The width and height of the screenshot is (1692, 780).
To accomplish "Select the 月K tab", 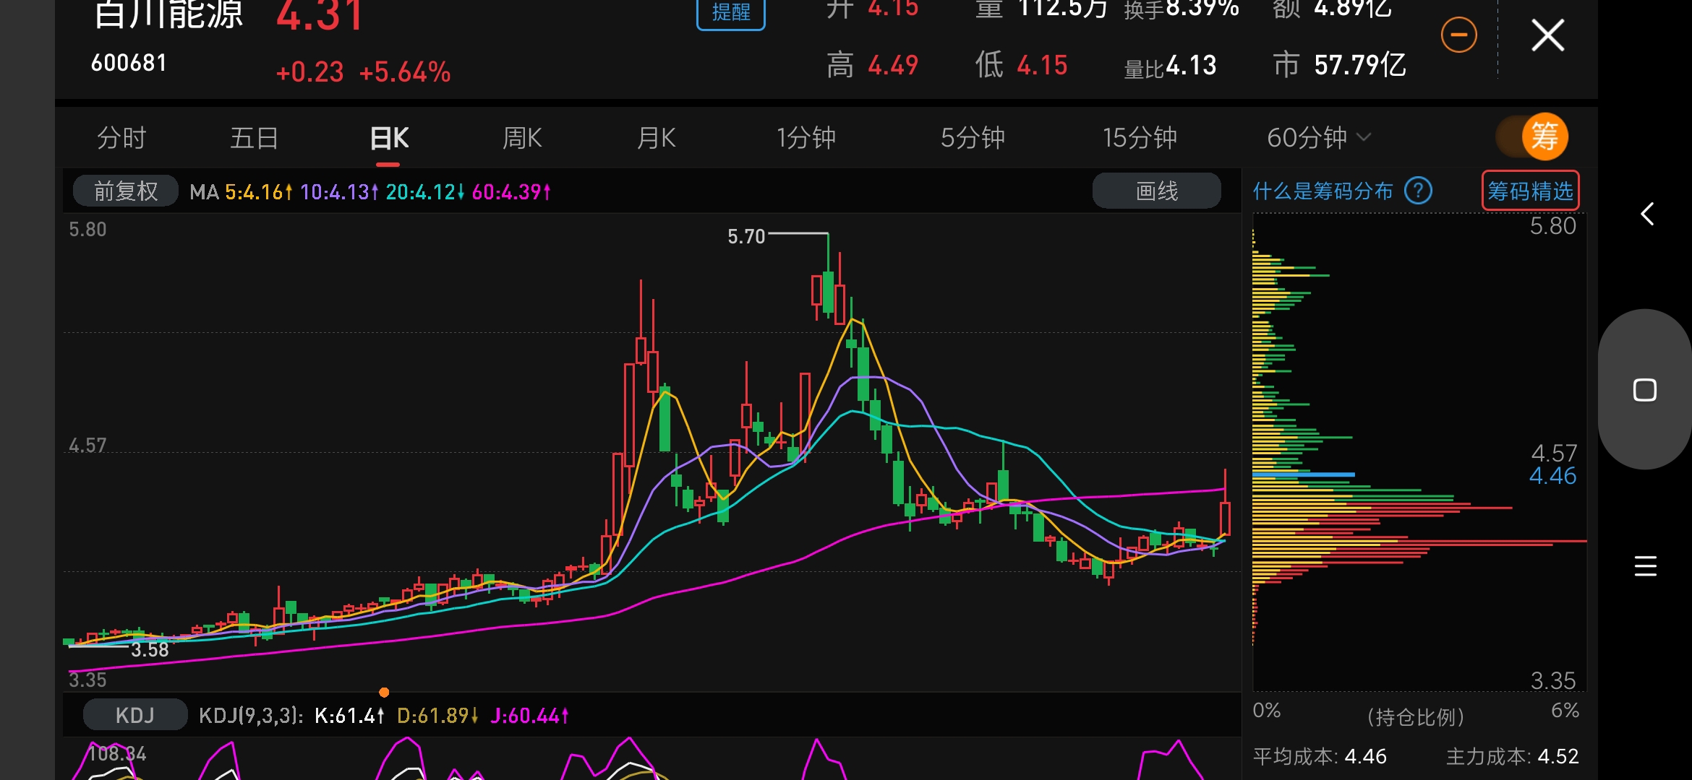I will pyautogui.click(x=656, y=137).
